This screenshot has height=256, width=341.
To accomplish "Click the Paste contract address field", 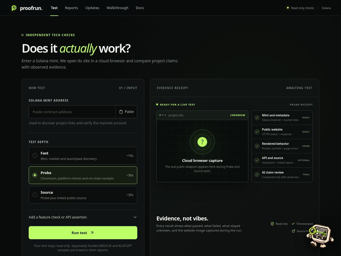I will coord(72,112).
